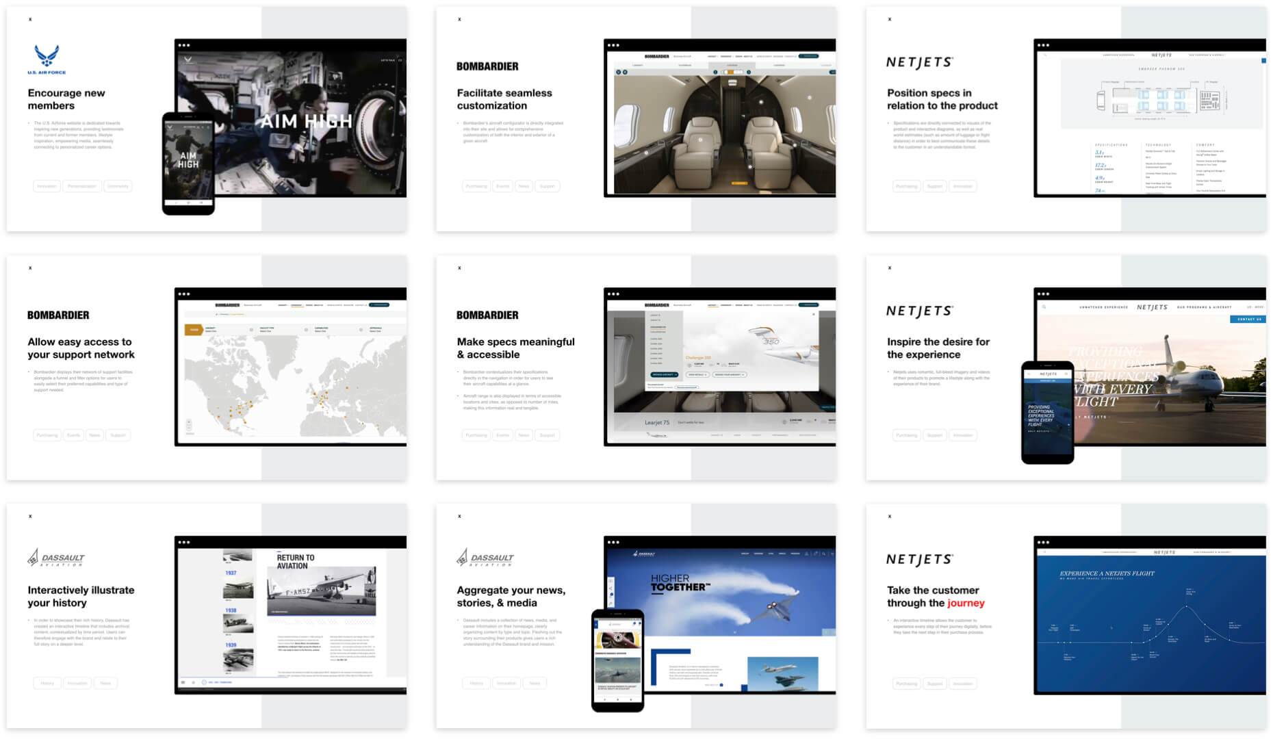This screenshot has width=1273, height=739.
Task: Select Support tag under 'Facilitate seamless customization'
Action: tap(547, 186)
